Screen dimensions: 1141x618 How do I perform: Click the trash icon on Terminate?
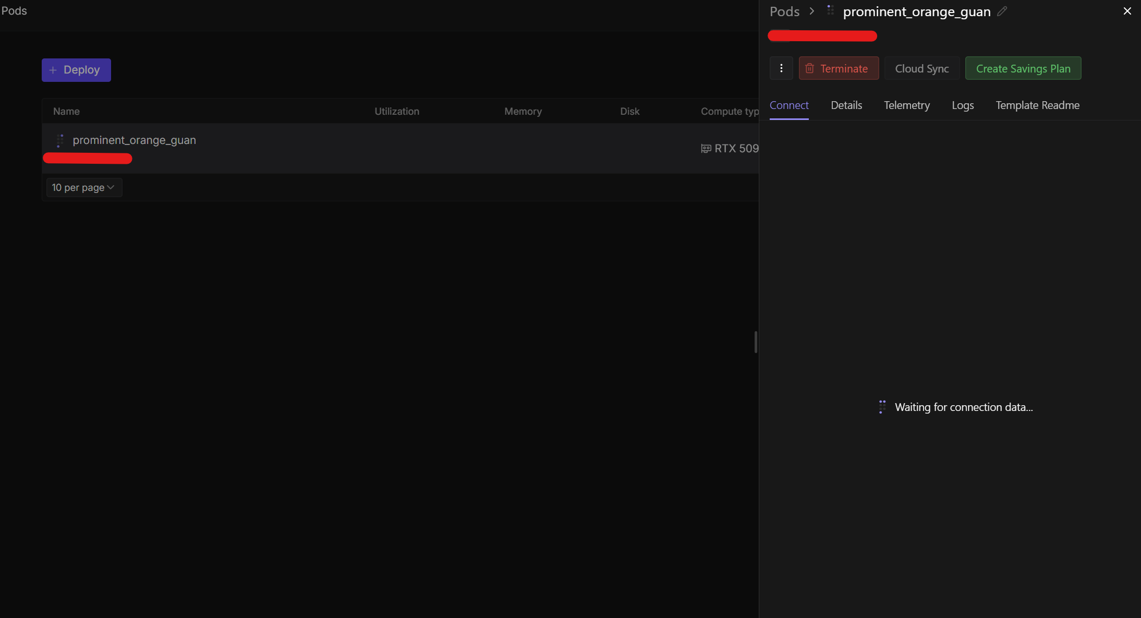809,68
